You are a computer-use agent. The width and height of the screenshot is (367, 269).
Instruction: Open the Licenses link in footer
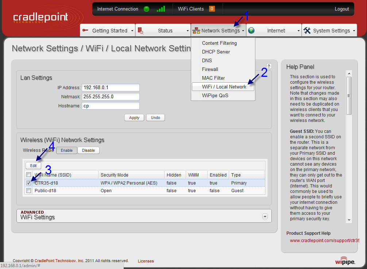tap(146, 261)
